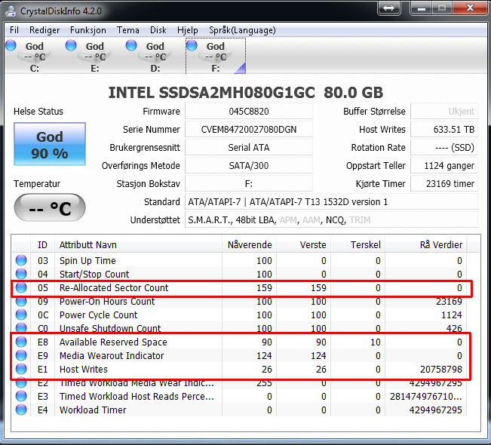Click the status orb for Start/Stop Count
Screen dimensions: 491x445
click(x=21, y=274)
